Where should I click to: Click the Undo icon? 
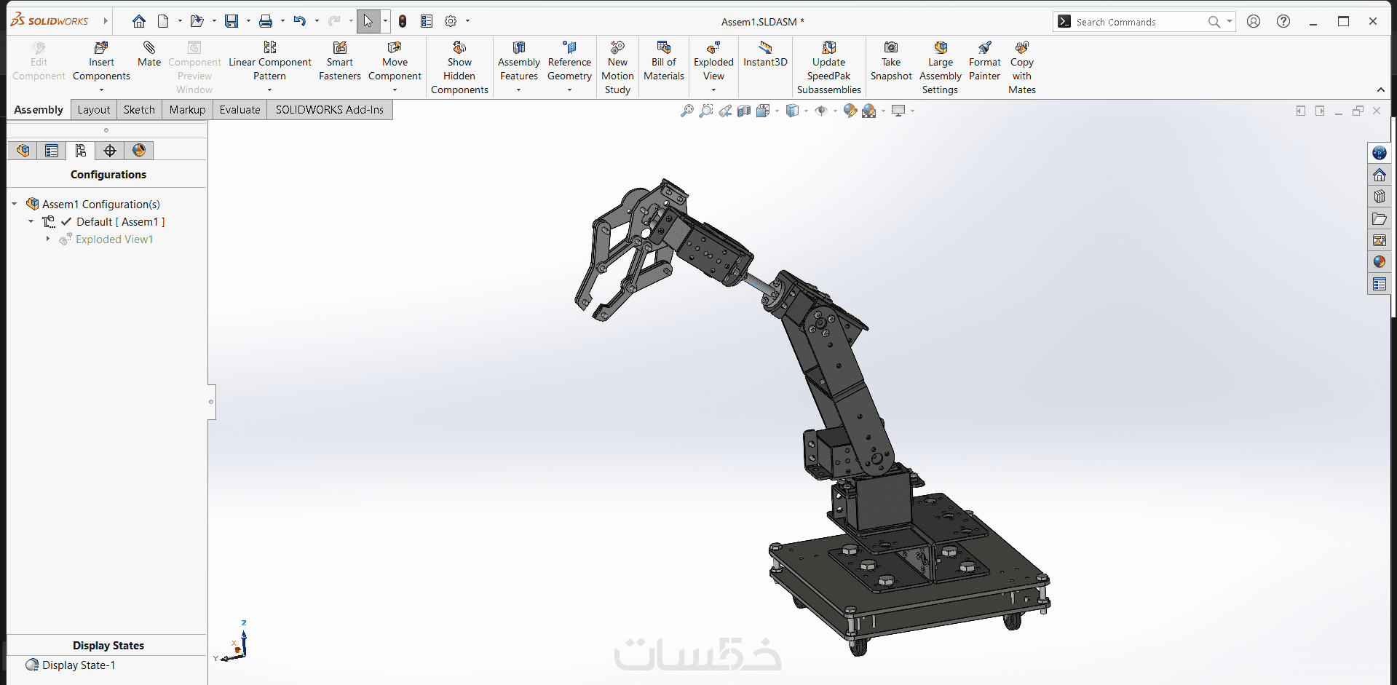click(299, 21)
